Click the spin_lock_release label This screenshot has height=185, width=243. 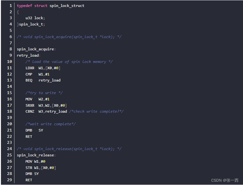(36, 155)
